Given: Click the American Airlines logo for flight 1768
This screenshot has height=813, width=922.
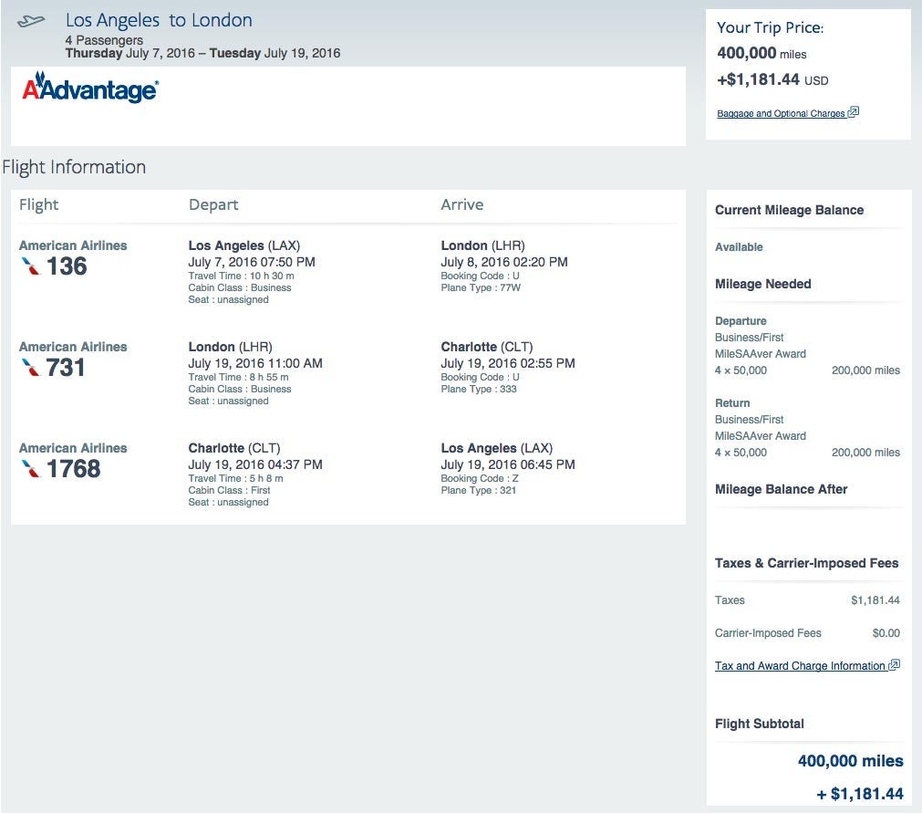Looking at the screenshot, I should click(31, 469).
